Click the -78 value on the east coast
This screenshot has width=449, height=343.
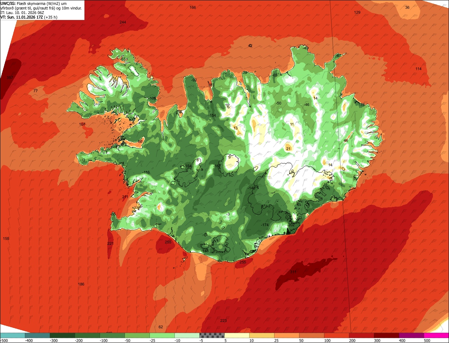[361, 105]
